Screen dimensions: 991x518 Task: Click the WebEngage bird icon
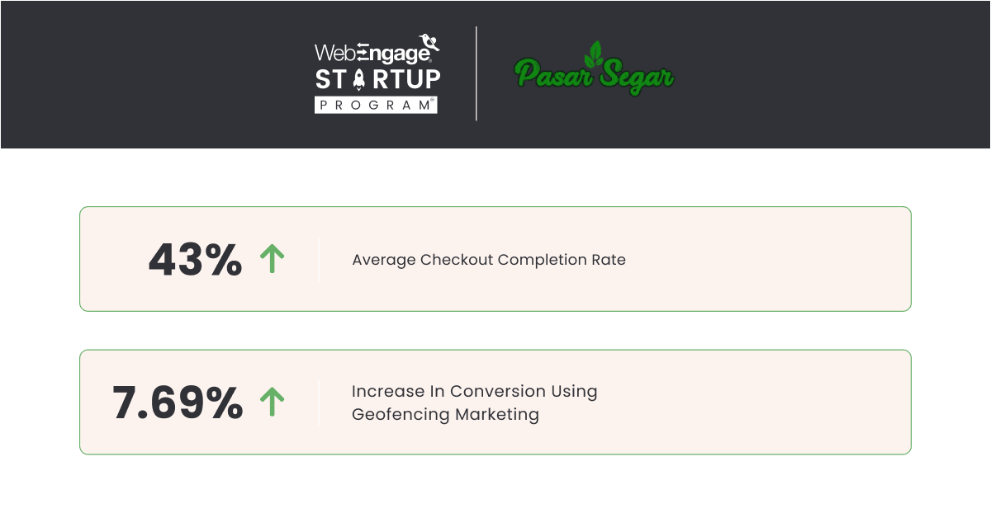(x=429, y=44)
